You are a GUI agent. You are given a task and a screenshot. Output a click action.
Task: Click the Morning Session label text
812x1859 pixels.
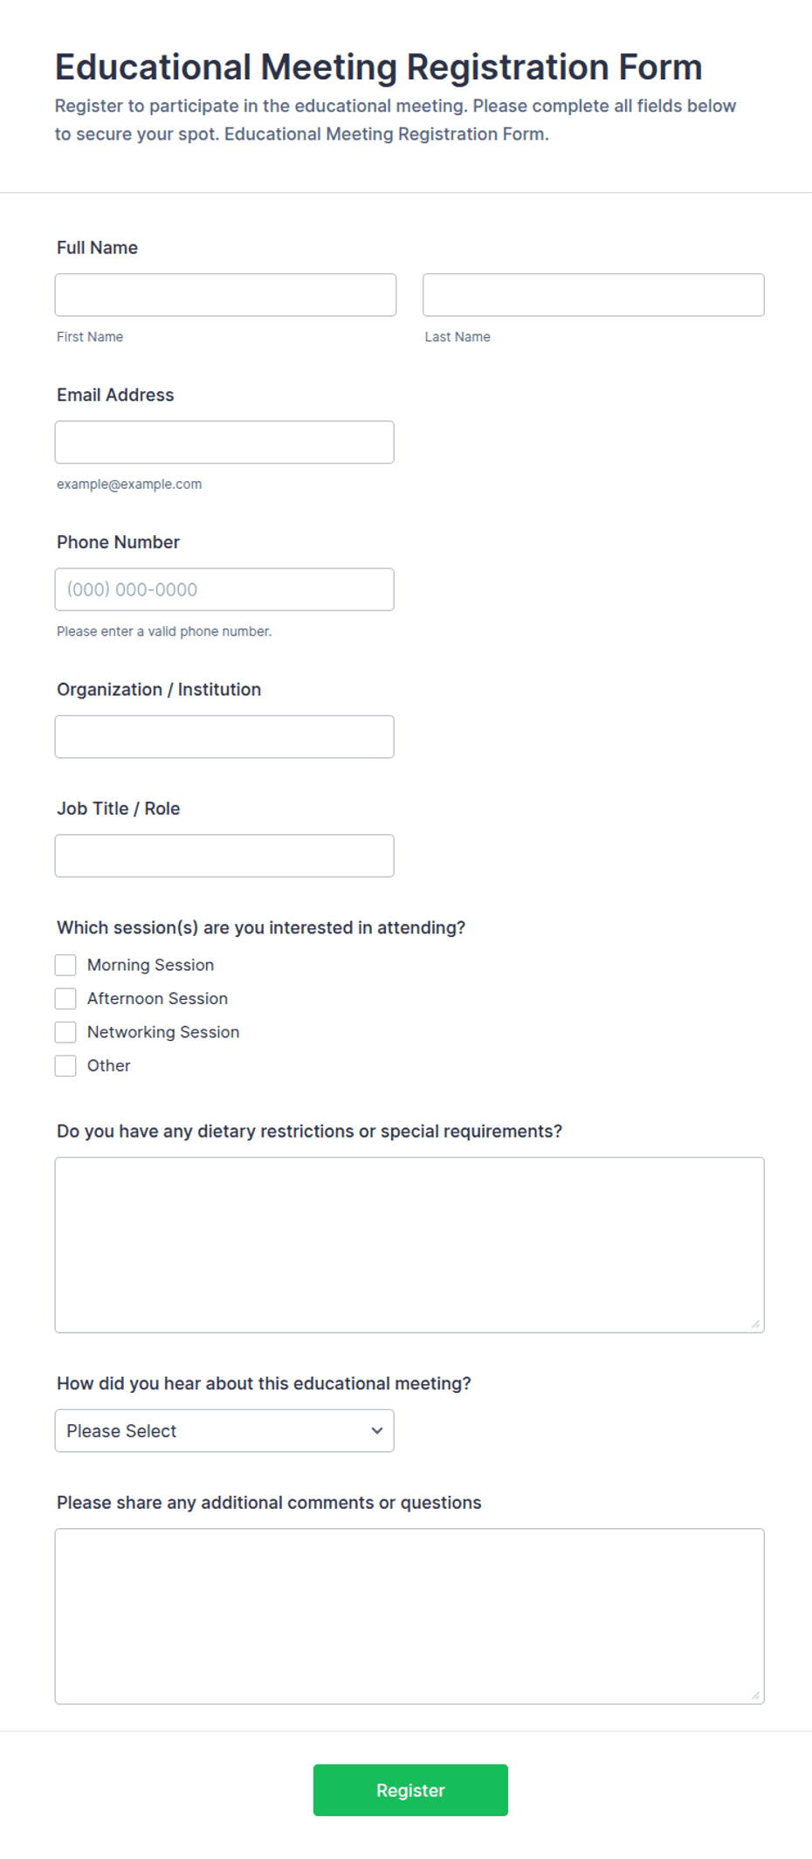pos(150,965)
